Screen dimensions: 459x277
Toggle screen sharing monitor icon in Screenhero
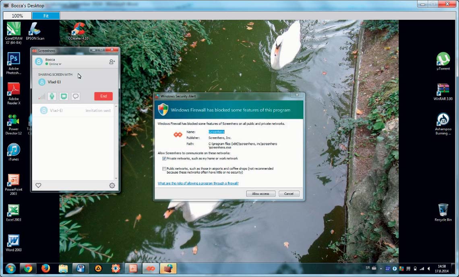pyautogui.click(x=64, y=96)
